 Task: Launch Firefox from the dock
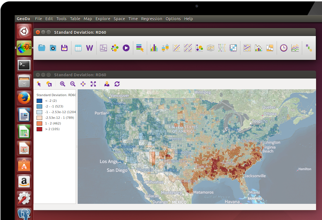point(24,98)
